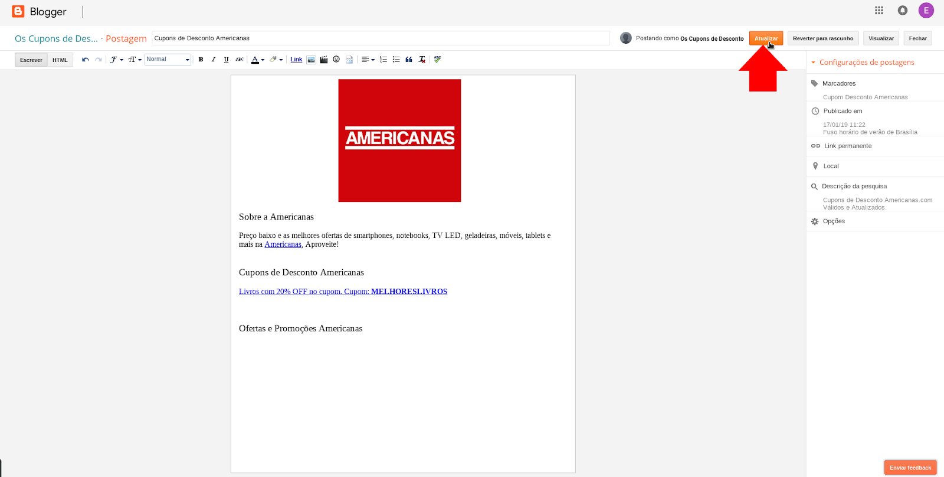Click the Cupons de Desconto Americanas heading

pyautogui.click(x=301, y=272)
